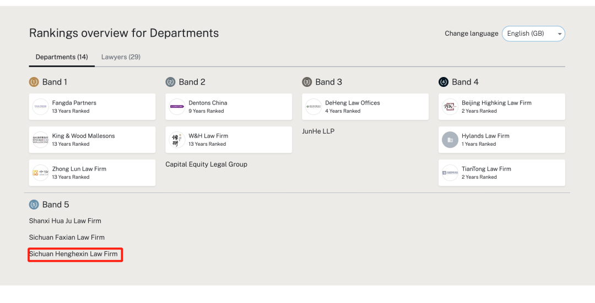The height and width of the screenshot is (303, 595).
Task: Click the TianTong Law Firm logo
Action: click(x=450, y=173)
